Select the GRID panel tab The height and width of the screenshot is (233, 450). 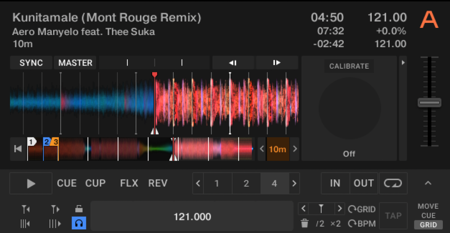[428, 225]
